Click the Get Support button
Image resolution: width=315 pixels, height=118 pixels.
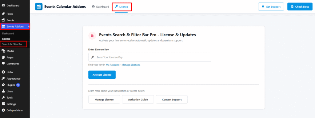[x=271, y=7]
